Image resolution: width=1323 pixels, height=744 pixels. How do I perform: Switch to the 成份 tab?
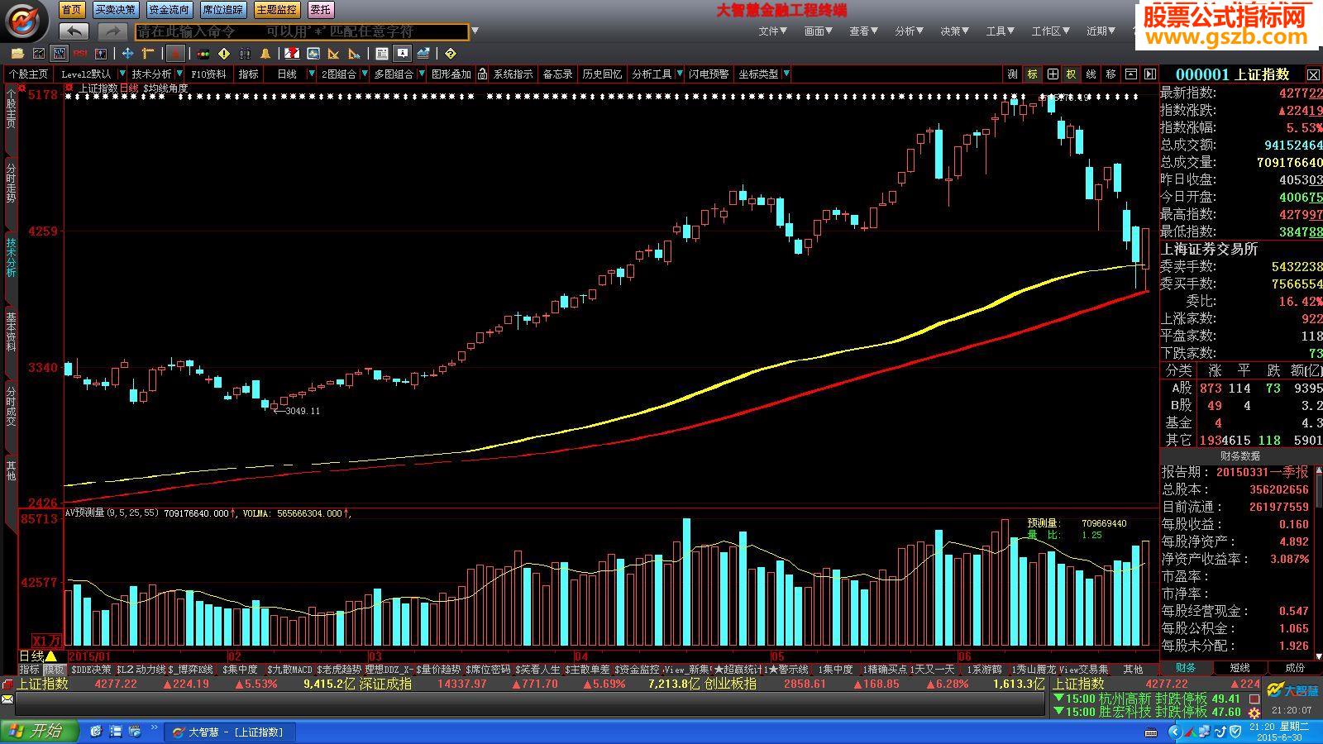[x=1294, y=668]
